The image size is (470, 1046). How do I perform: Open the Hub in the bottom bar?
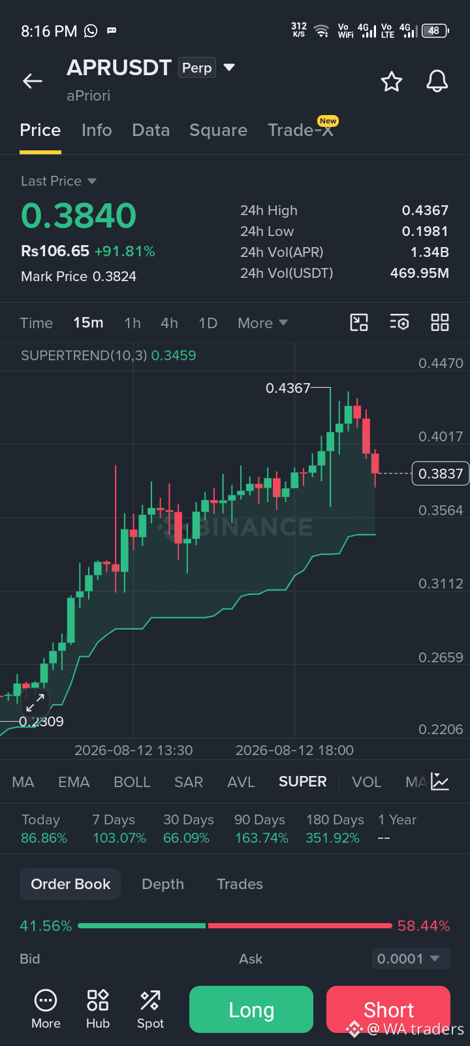click(x=98, y=1009)
